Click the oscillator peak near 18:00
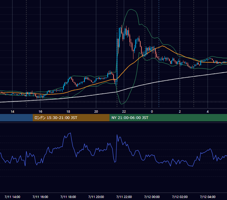227x200 pixels. [70, 133]
